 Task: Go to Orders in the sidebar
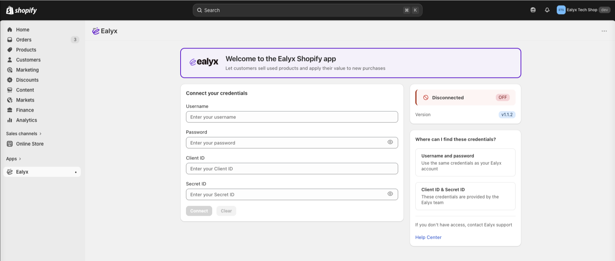click(x=24, y=40)
